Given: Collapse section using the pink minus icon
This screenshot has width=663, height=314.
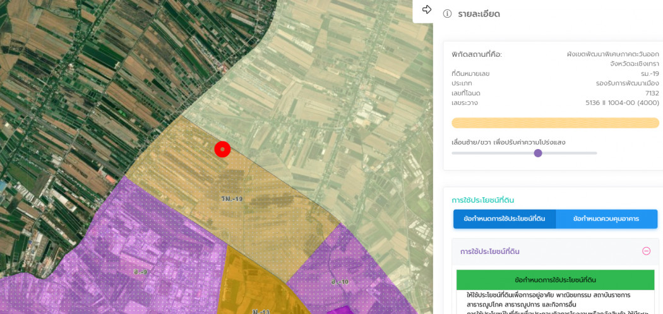Looking at the screenshot, I should click(646, 251).
